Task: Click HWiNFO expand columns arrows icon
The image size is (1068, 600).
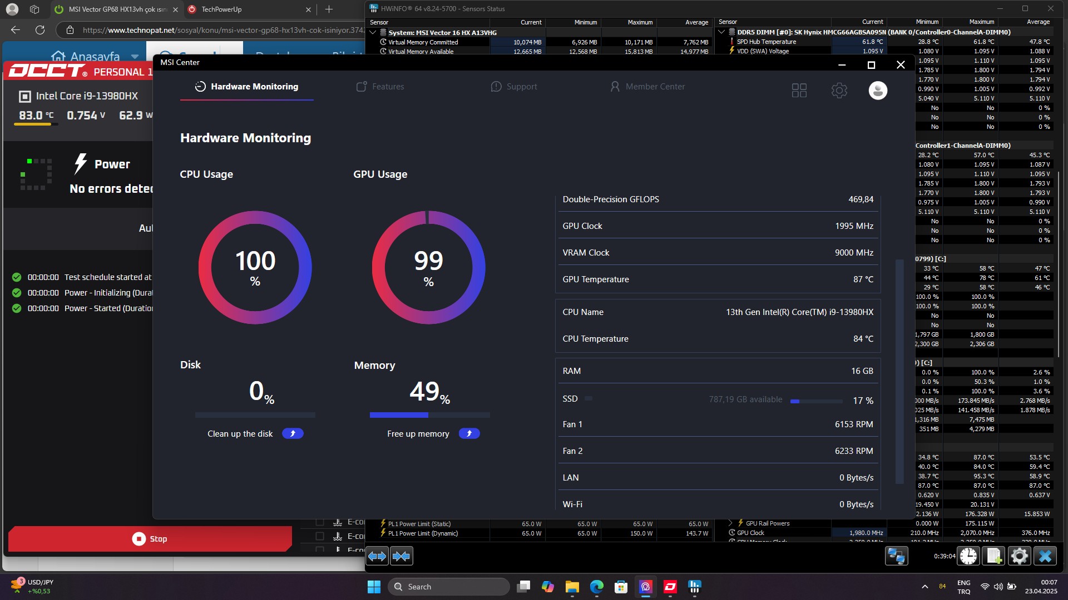Action: click(x=377, y=556)
